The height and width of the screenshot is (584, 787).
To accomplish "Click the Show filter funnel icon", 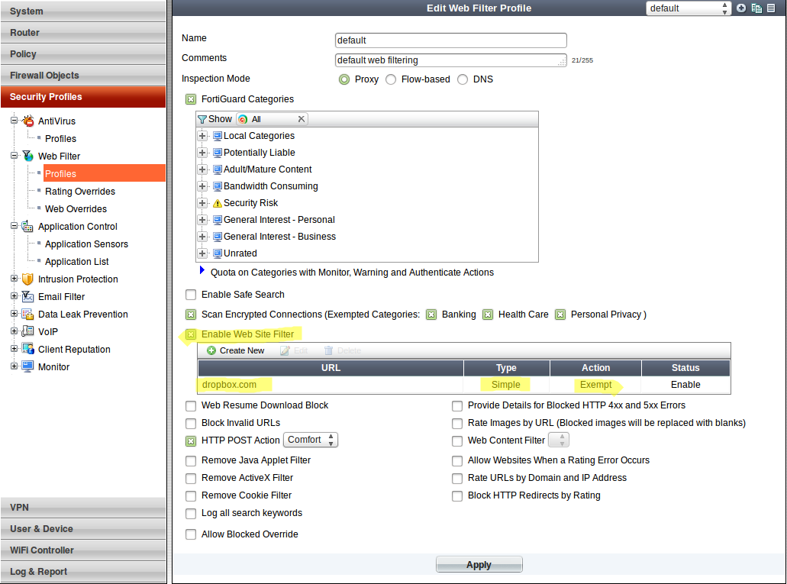I will pyautogui.click(x=202, y=118).
